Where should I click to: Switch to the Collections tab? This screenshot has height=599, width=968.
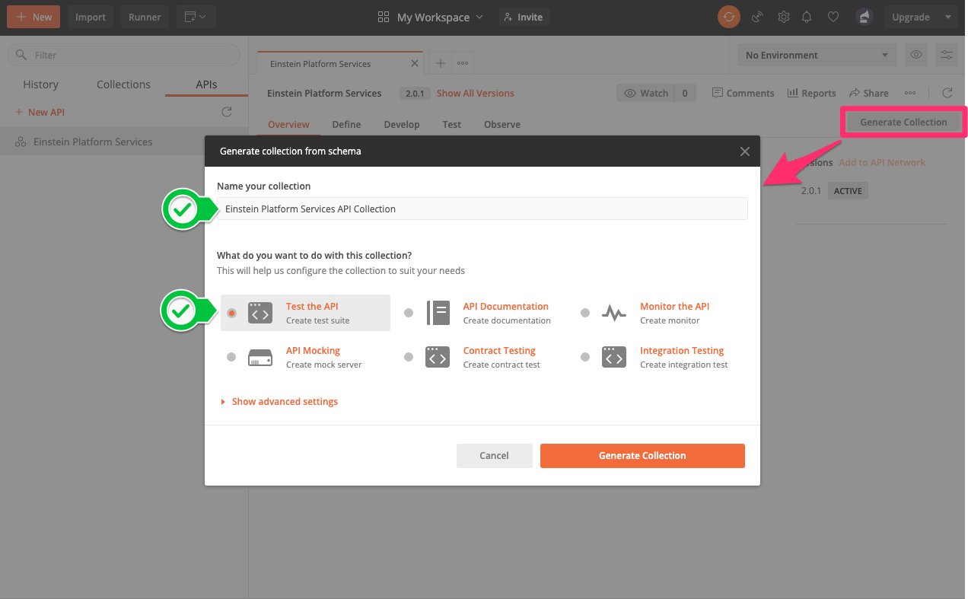click(123, 84)
